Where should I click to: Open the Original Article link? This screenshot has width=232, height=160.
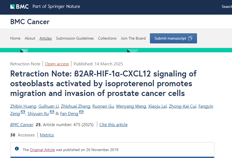[x=42, y=150]
